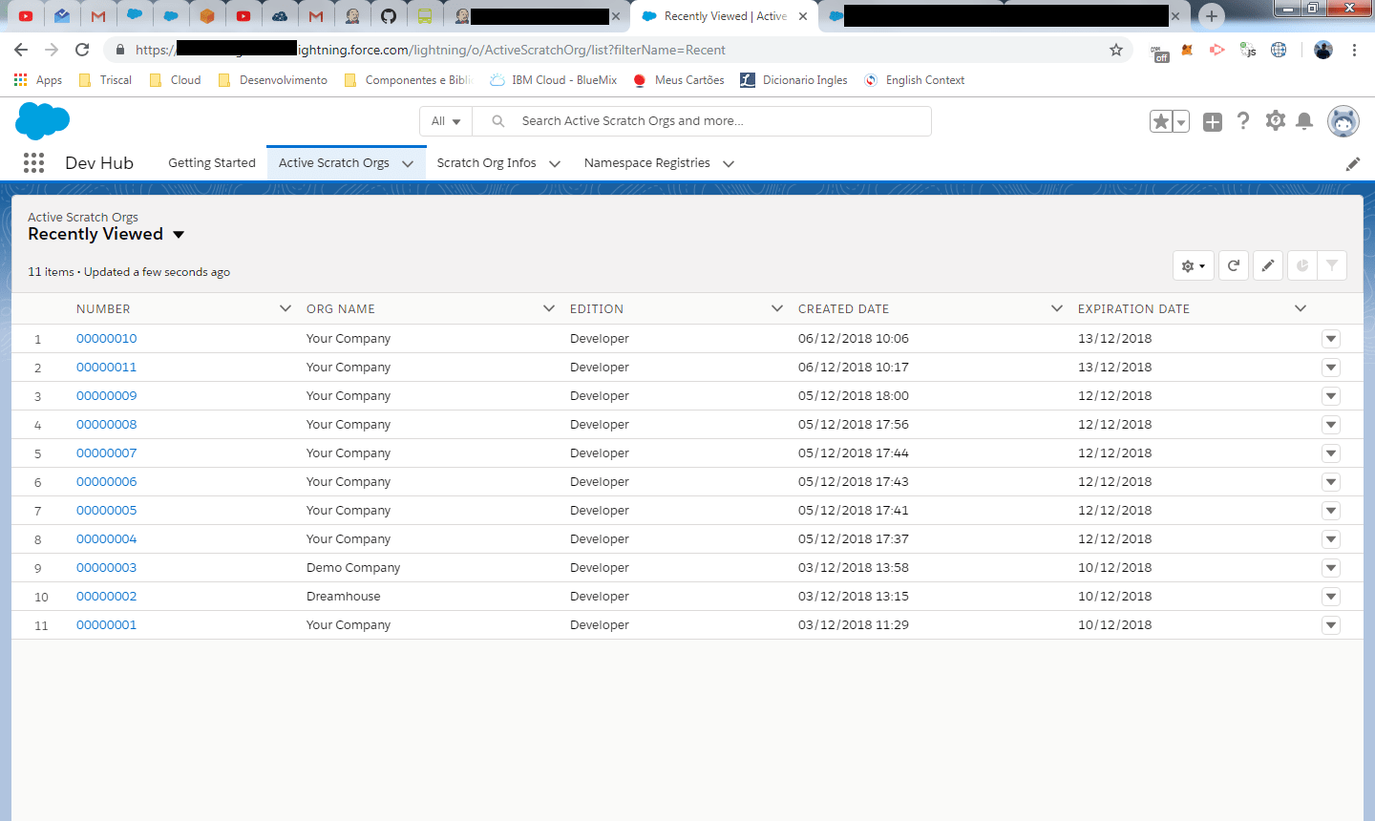1375x821 pixels.
Task: Show row actions for record 00000001
Action: coord(1331,625)
